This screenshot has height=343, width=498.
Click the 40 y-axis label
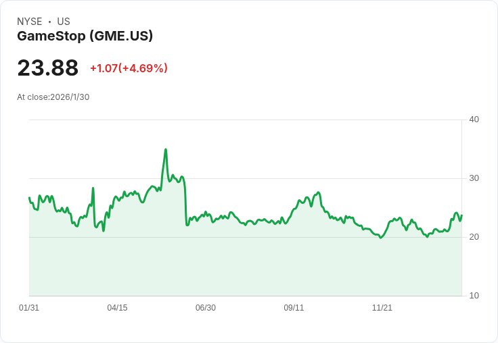(x=474, y=120)
